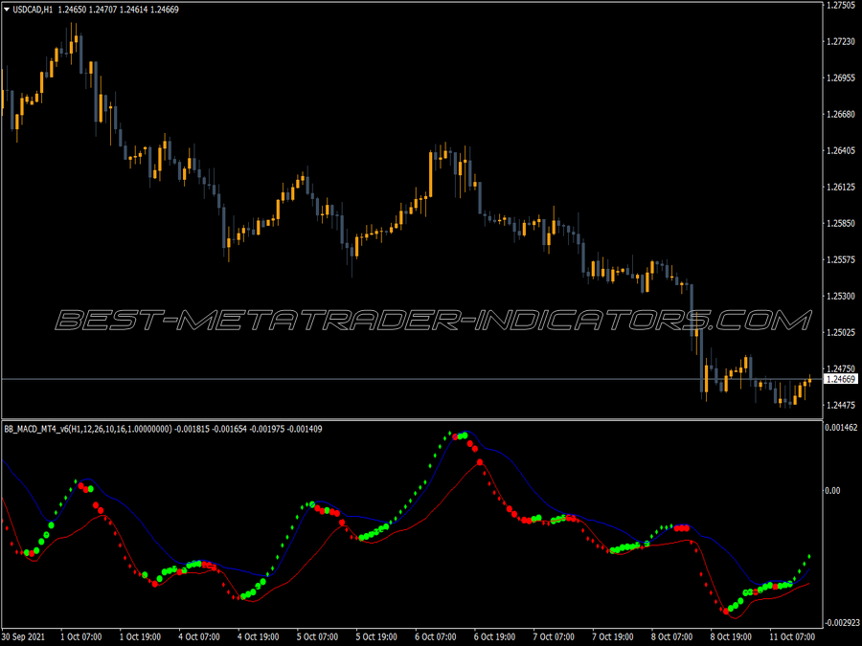The width and height of the screenshot is (862, 646).
Task: Click the 7 Oct 07:00 time label
Action: (554, 636)
